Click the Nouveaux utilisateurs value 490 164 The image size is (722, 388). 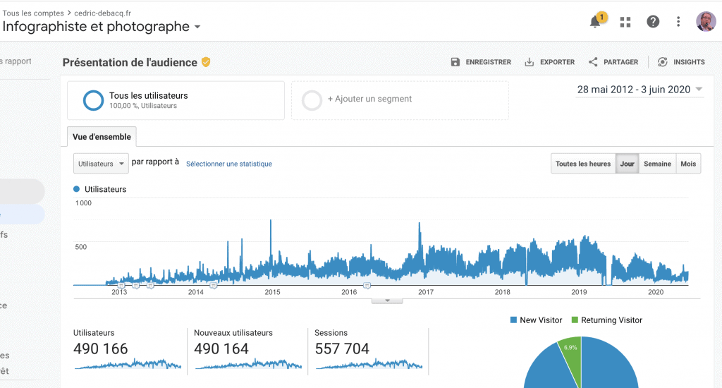[221, 348]
